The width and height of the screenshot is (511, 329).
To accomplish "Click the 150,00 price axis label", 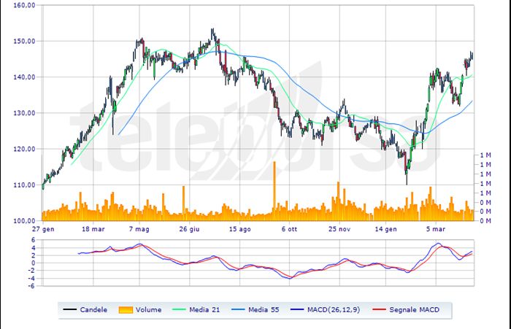I will point(25,41).
